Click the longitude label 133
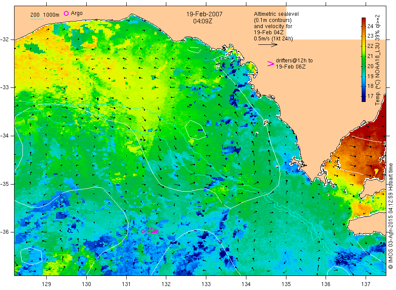396x290 pixels. click(206, 284)
